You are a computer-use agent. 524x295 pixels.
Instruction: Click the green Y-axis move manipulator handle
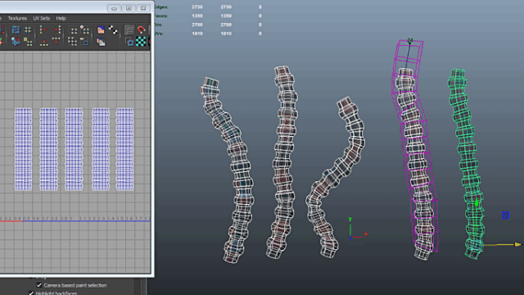point(477,202)
